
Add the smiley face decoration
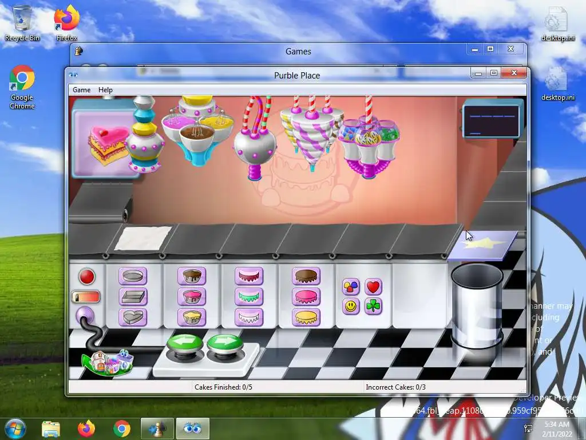click(x=351, y=307)
